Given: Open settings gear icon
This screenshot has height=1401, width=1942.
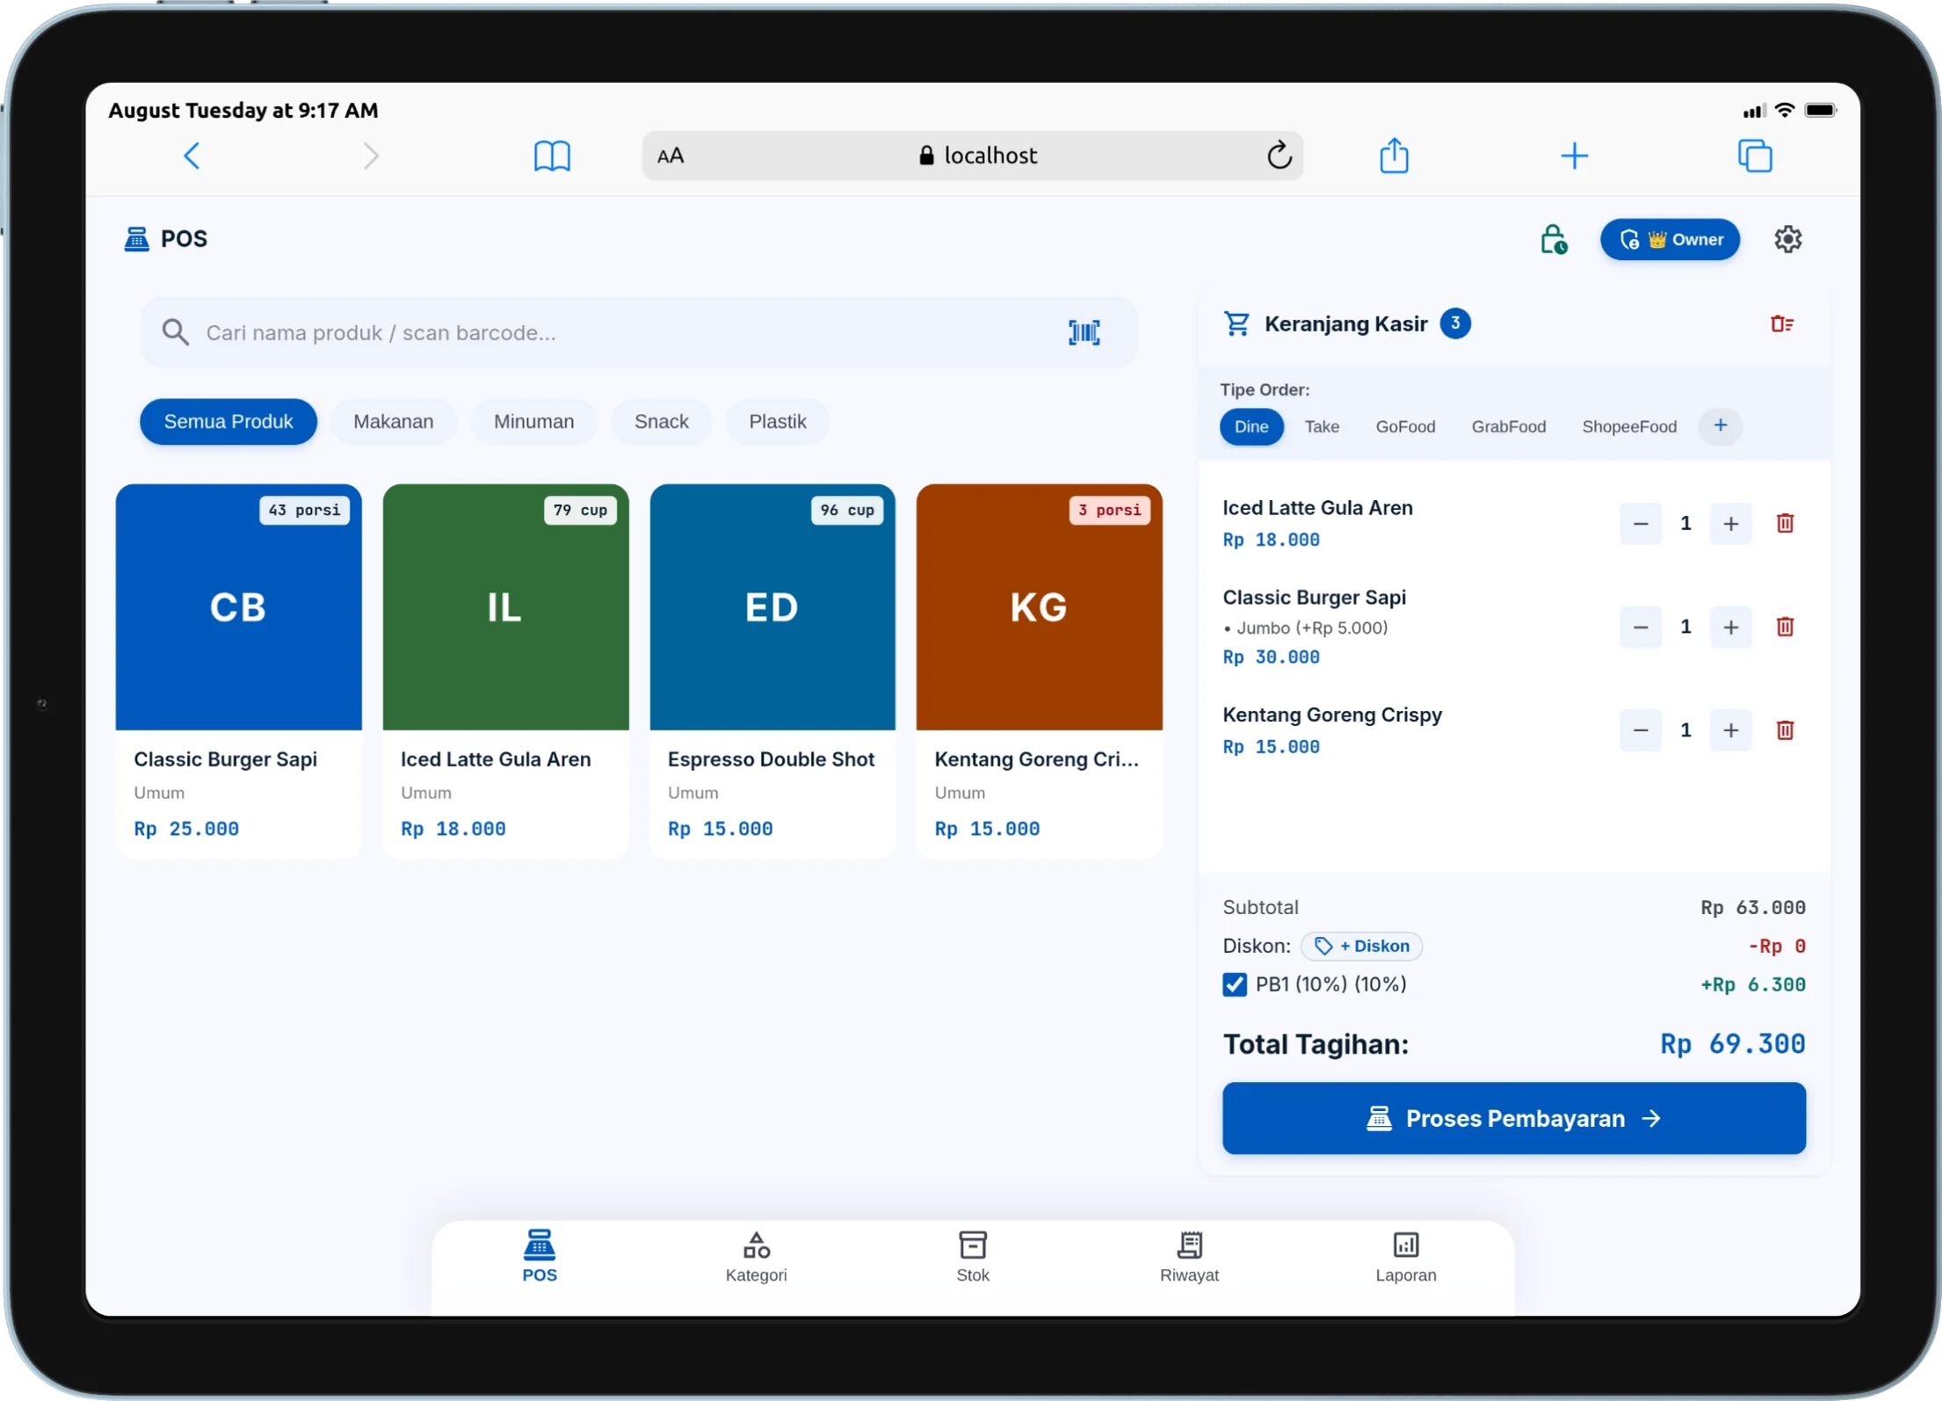Looking at the screenshot, I should (x=1786, y=239).
